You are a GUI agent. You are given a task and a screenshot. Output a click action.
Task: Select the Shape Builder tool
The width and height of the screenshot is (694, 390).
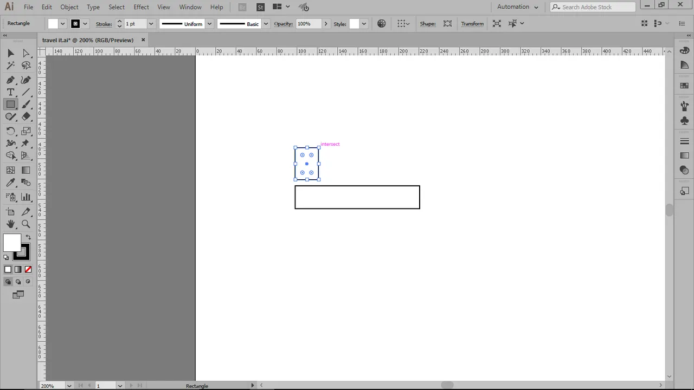click(x=10, y=155)
